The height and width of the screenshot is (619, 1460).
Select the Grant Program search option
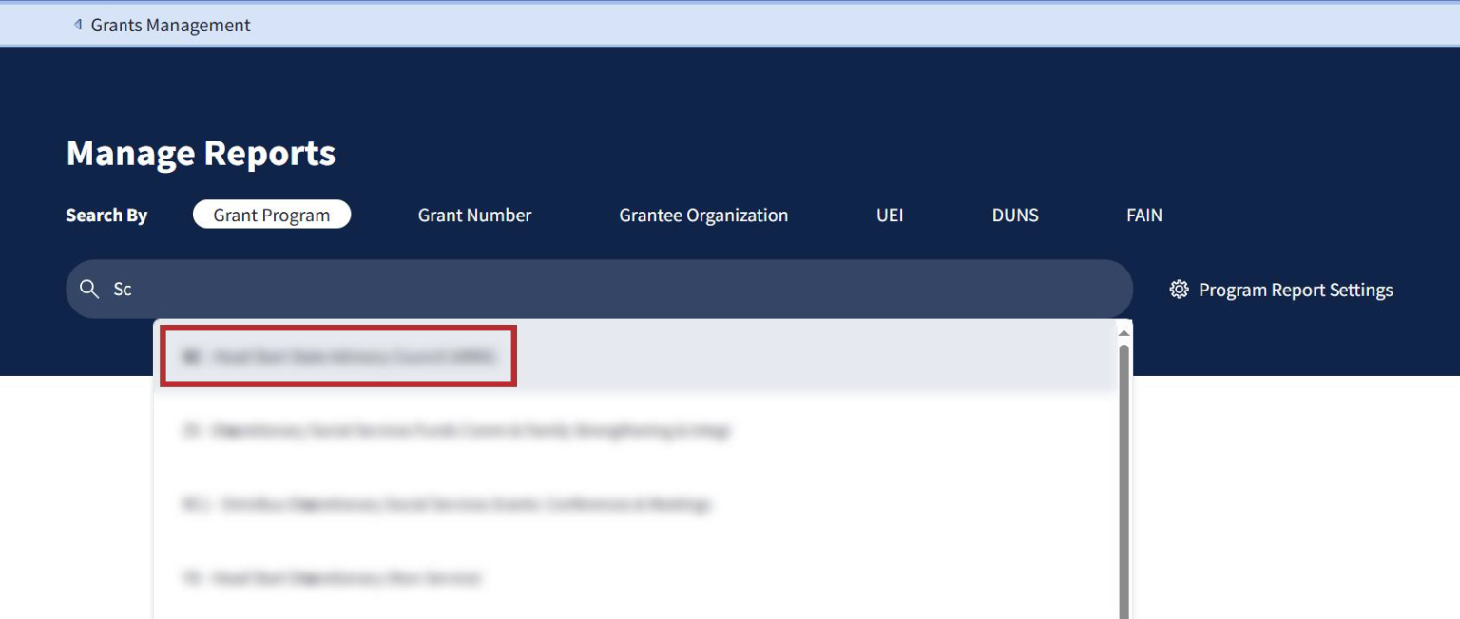(x=272, y=216)
